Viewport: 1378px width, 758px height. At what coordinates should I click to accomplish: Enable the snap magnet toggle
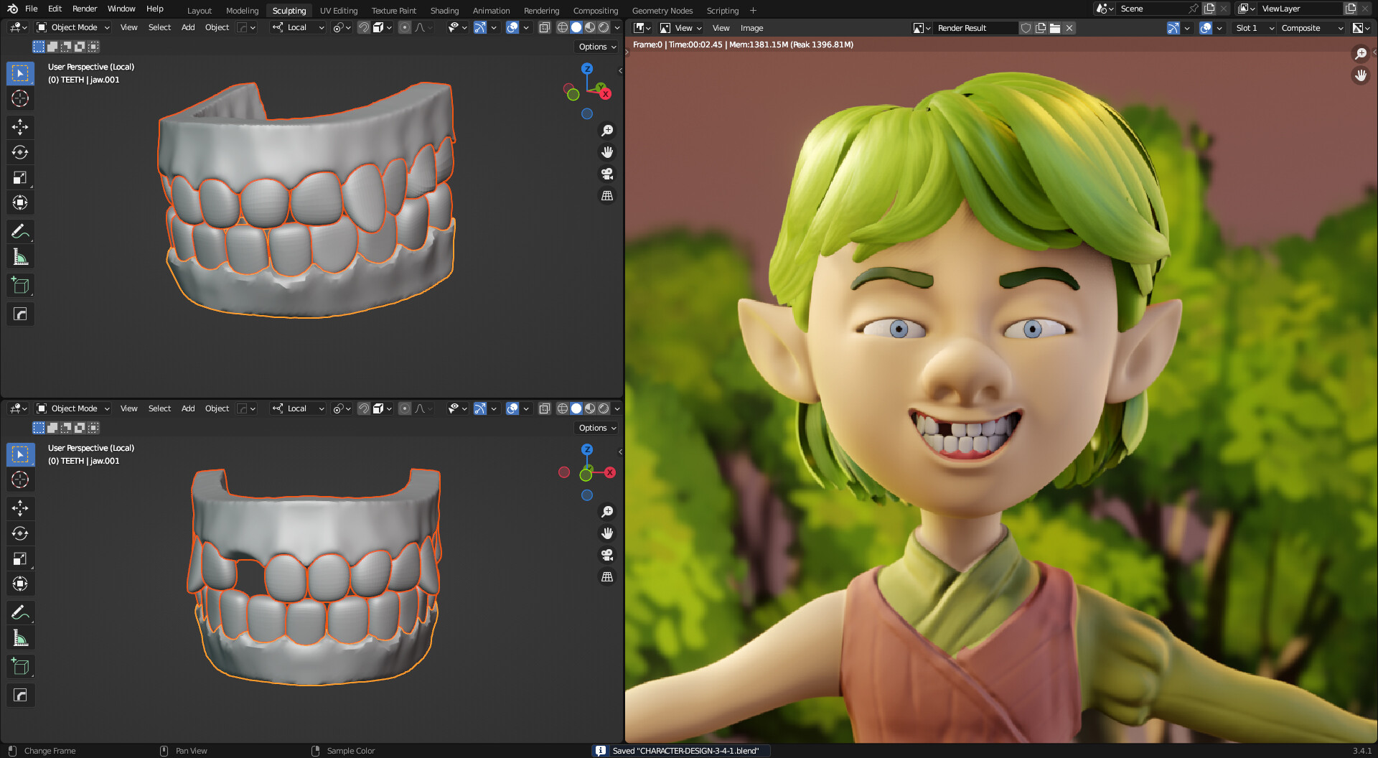coord(363,27)
